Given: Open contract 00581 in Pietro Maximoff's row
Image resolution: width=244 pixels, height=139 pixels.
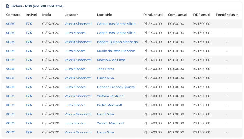Looking at the screenshot, I should tap(11, 105).
